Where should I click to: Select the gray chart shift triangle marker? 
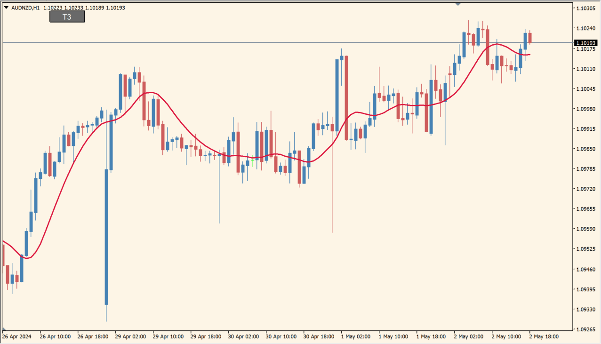[x=457, y=4]
